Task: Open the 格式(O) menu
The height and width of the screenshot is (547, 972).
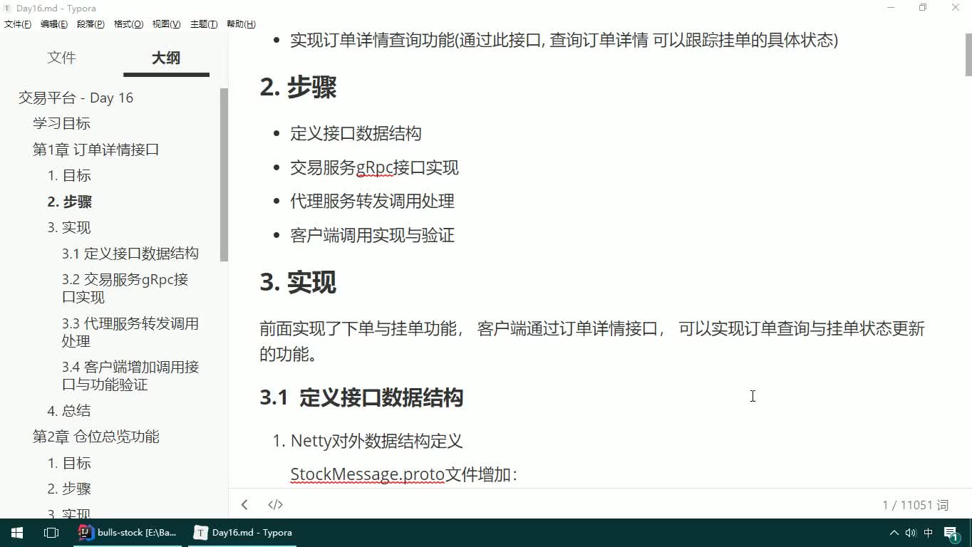Action: (128, 24)
